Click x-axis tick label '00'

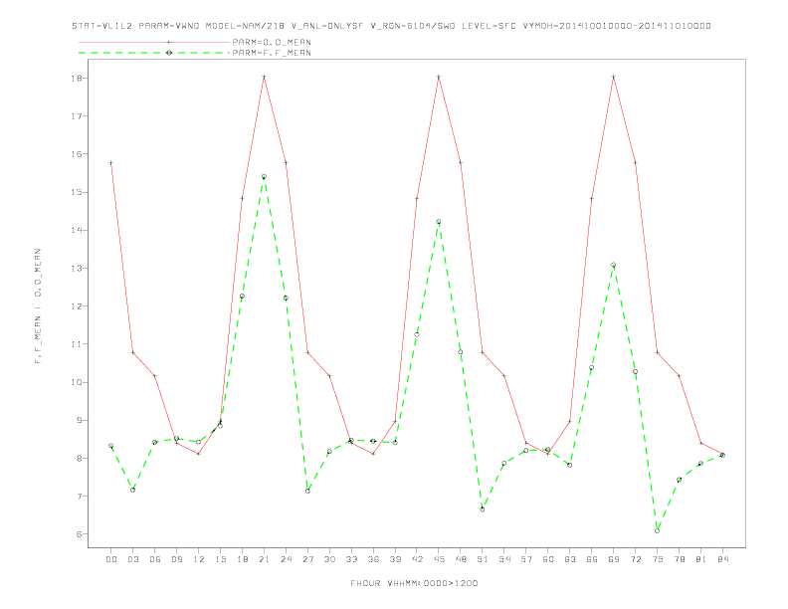111,559
